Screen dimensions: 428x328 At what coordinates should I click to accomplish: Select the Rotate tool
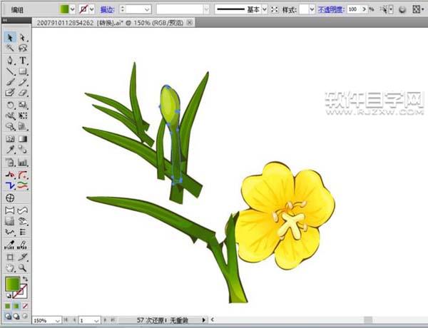coord(10,104)
